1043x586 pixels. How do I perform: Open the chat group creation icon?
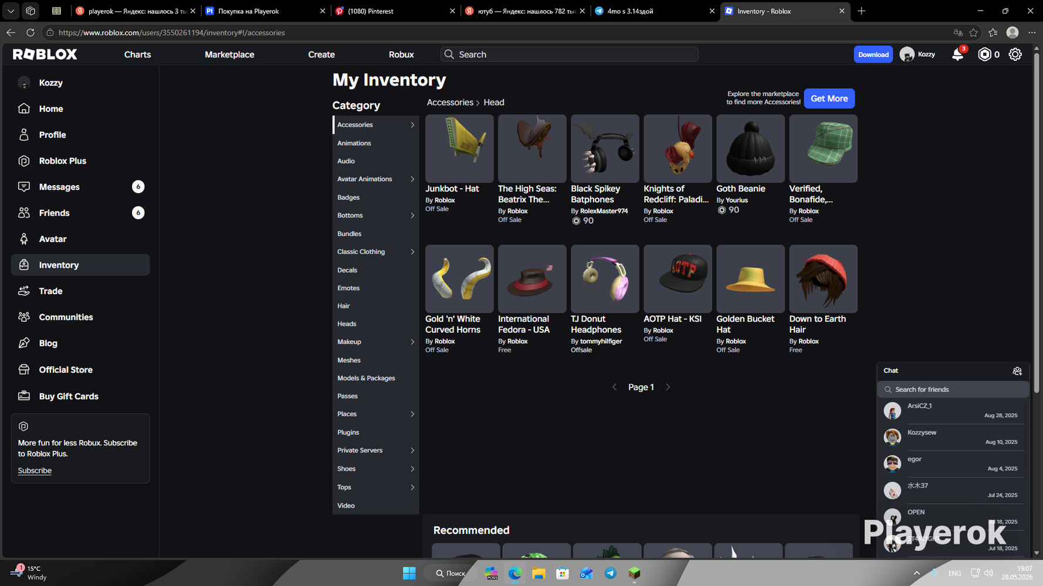pos(1017,371)
